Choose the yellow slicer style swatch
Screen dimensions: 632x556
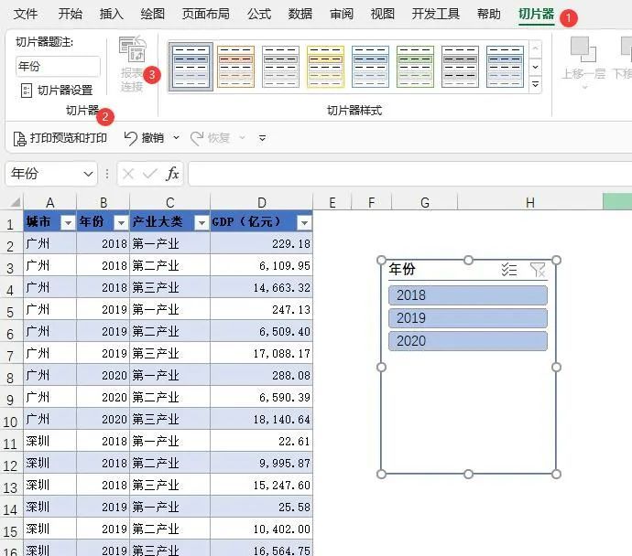tap(325, 66)
